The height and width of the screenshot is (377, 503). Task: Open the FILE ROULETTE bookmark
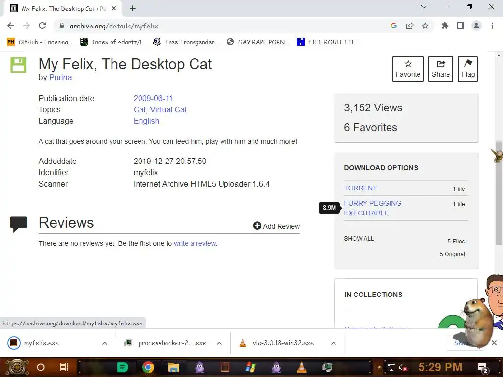tap(326, 42)
